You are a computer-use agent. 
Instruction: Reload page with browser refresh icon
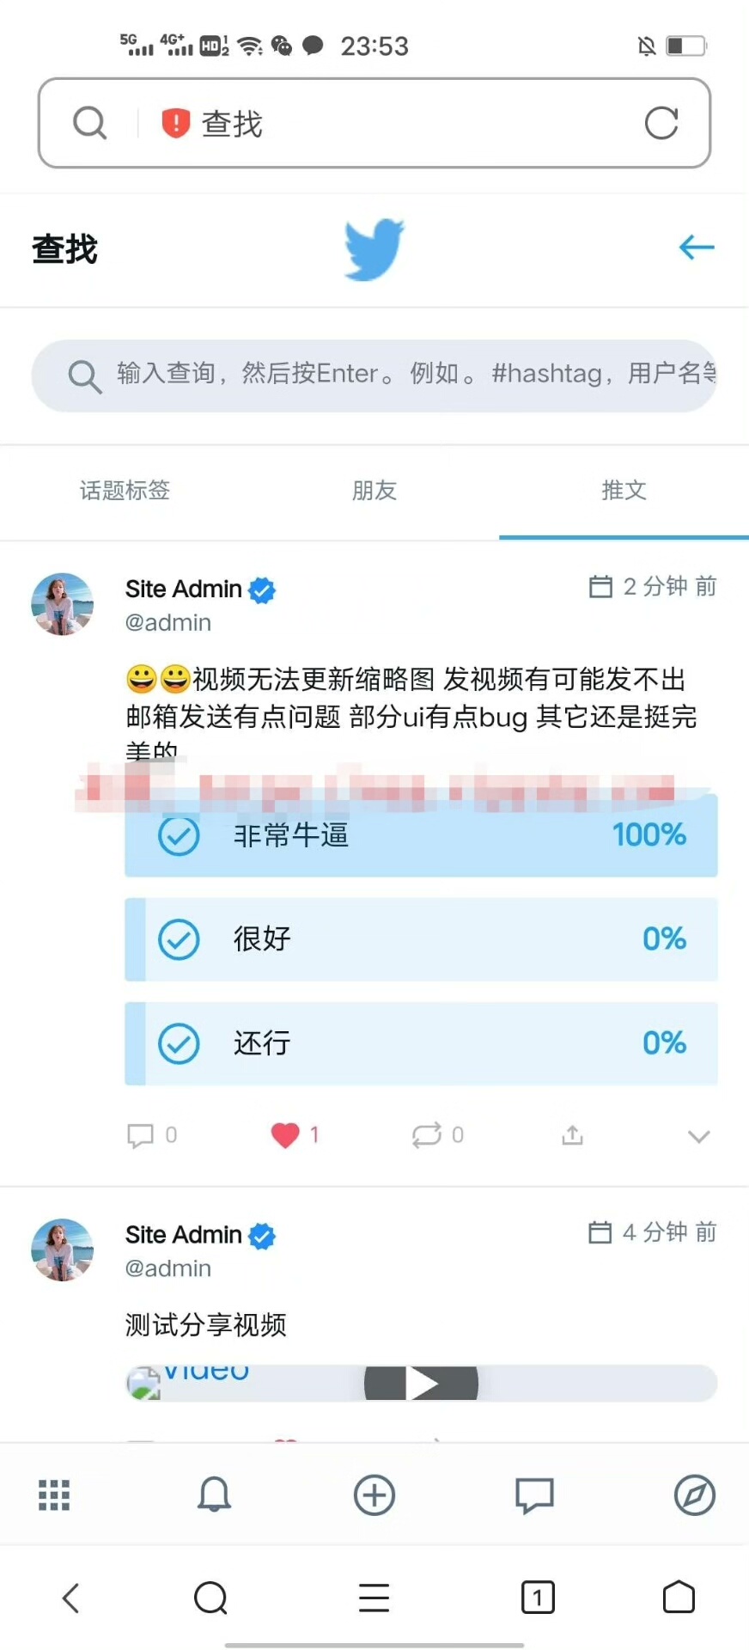[x=661, y=123]
